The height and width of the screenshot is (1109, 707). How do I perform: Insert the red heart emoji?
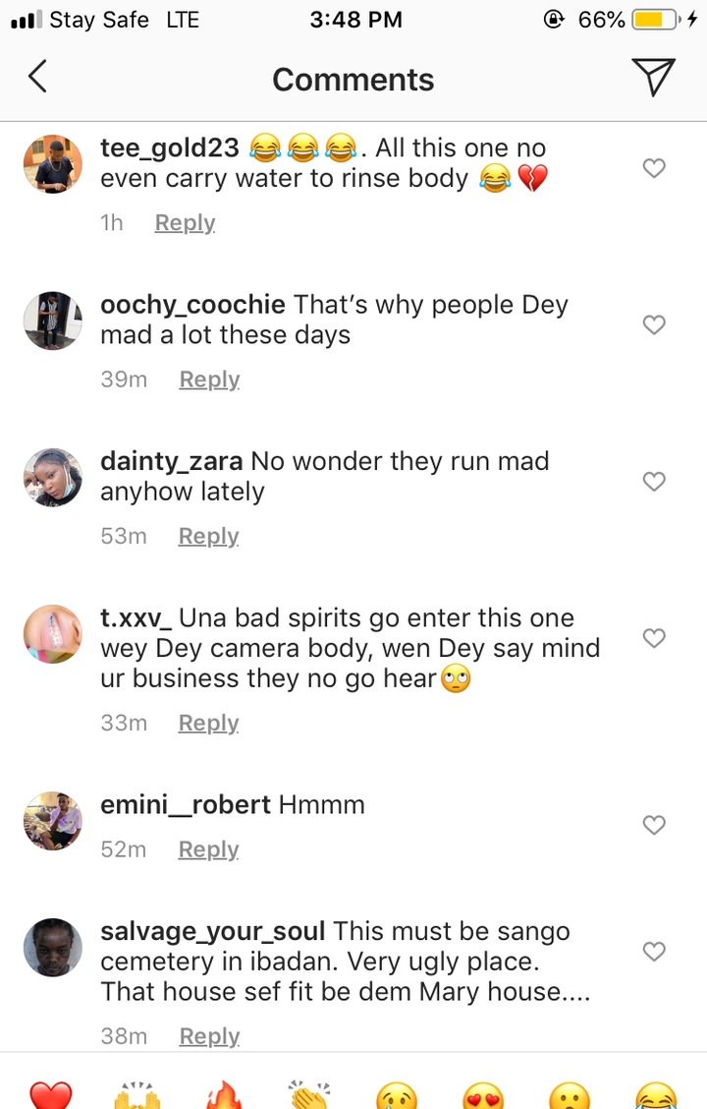[x=51, y=1094]
